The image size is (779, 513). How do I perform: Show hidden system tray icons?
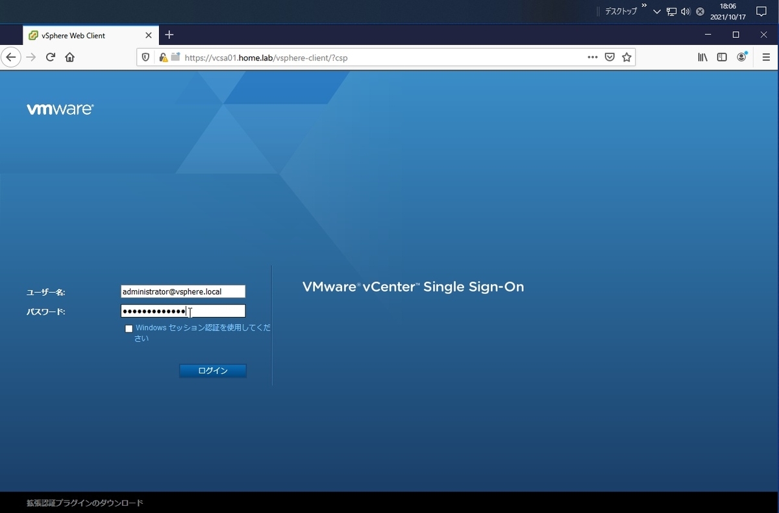657,12
